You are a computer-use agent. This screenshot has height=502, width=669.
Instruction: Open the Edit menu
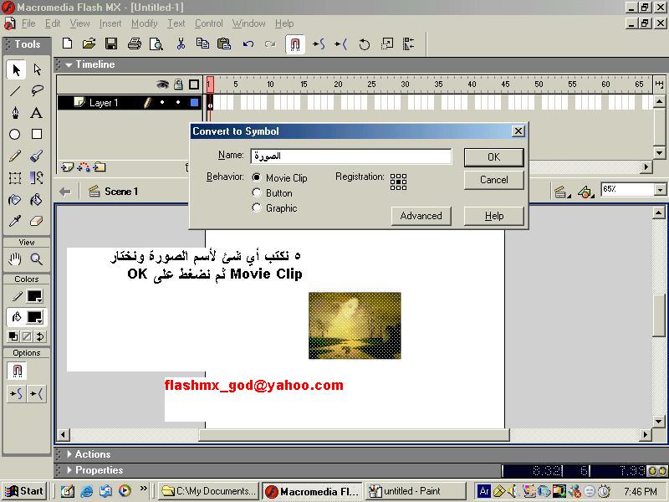(x=53, y=23)
